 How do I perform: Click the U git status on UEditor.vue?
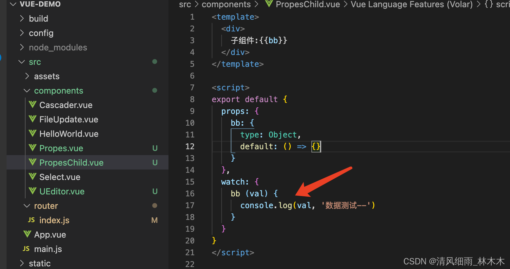tap(155, 191)
